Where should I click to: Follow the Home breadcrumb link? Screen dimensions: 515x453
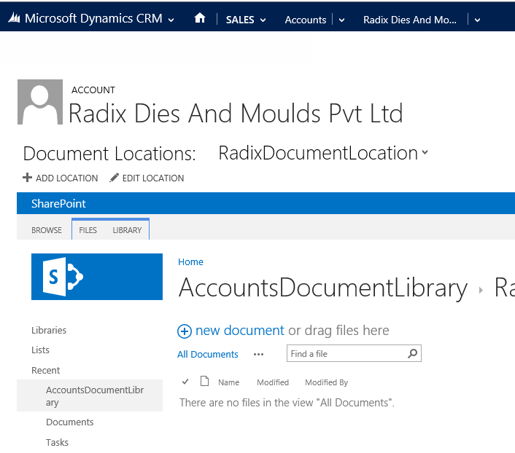click(190, 261)
